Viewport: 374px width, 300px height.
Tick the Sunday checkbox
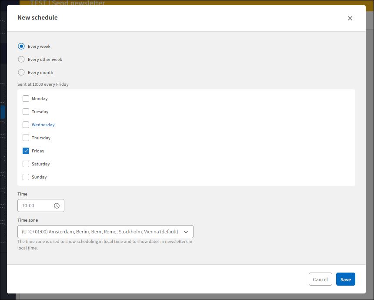pos(26,177)
